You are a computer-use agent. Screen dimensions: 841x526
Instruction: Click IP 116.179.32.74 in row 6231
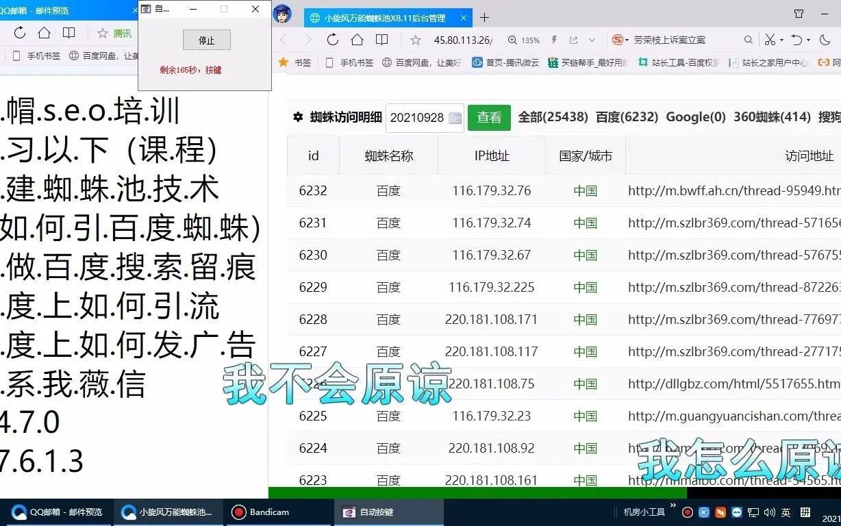point(491,223)
